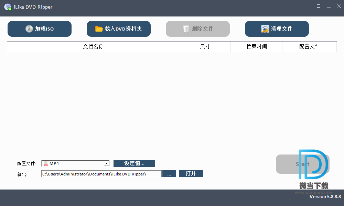Close the iLike DVD Ripper window
The width and height of the screenshot is (344, 206).
click(x=339, y=7)
